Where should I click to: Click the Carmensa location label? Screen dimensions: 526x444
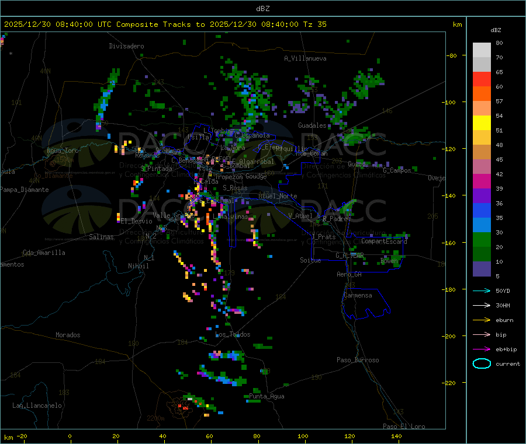(x=358, y=295)
